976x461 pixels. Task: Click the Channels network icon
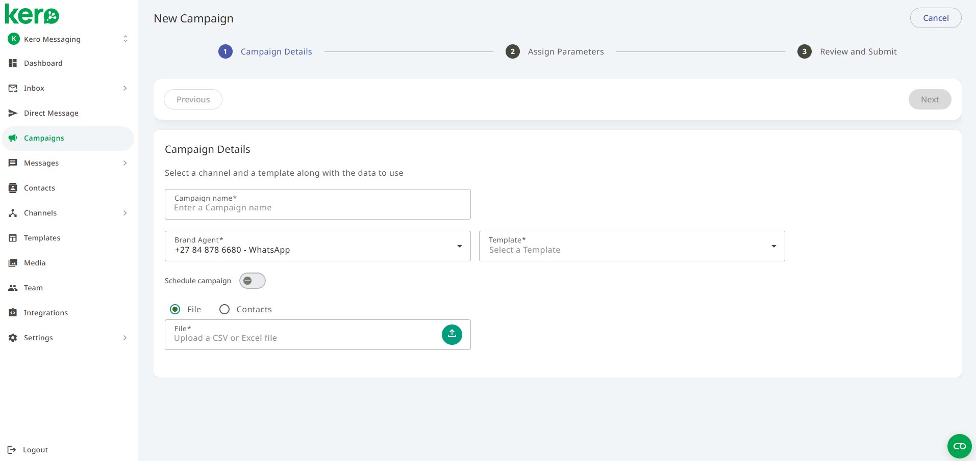13,213
